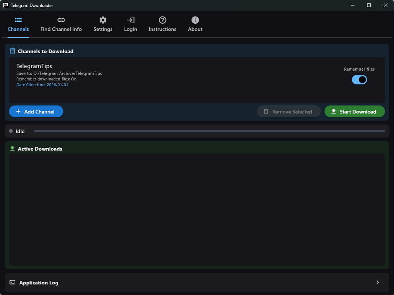Click the Application Log header
Screen dimensions: 394x295
pyautogui.click(x=197, y=282)
